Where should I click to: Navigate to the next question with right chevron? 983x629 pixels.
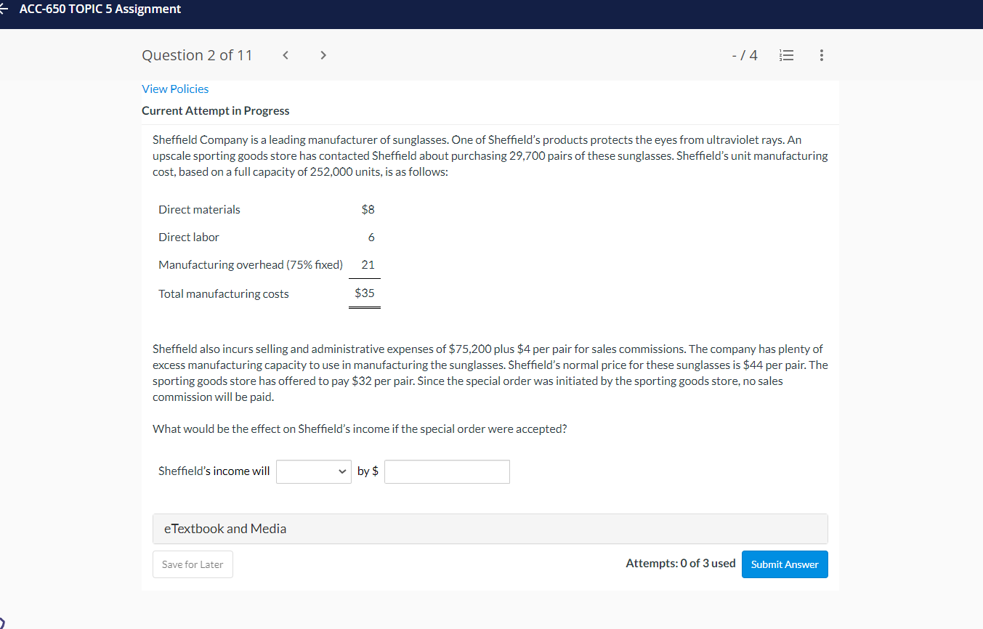323,54
